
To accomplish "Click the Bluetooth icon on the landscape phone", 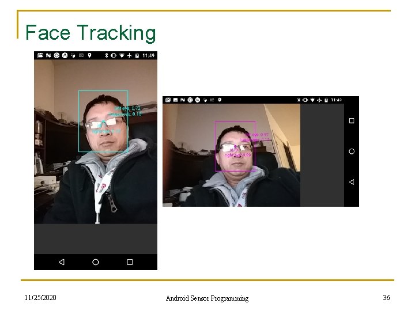I will tap(299, 100).
